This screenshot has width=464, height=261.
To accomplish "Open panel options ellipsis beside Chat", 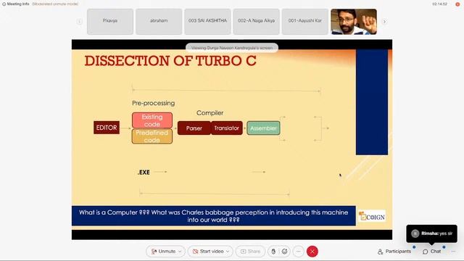I will click(453, 252).
